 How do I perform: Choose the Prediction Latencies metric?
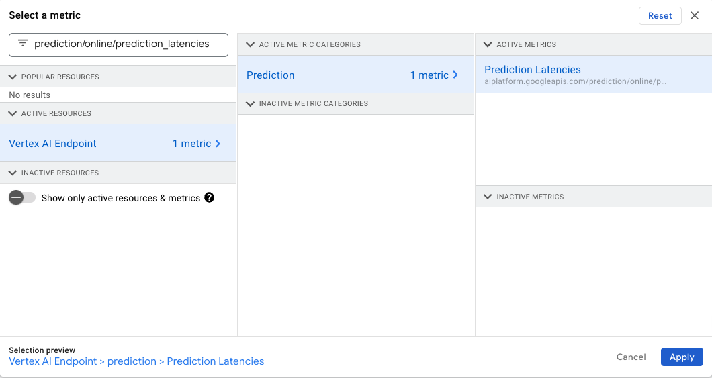[x=533, y=70]
